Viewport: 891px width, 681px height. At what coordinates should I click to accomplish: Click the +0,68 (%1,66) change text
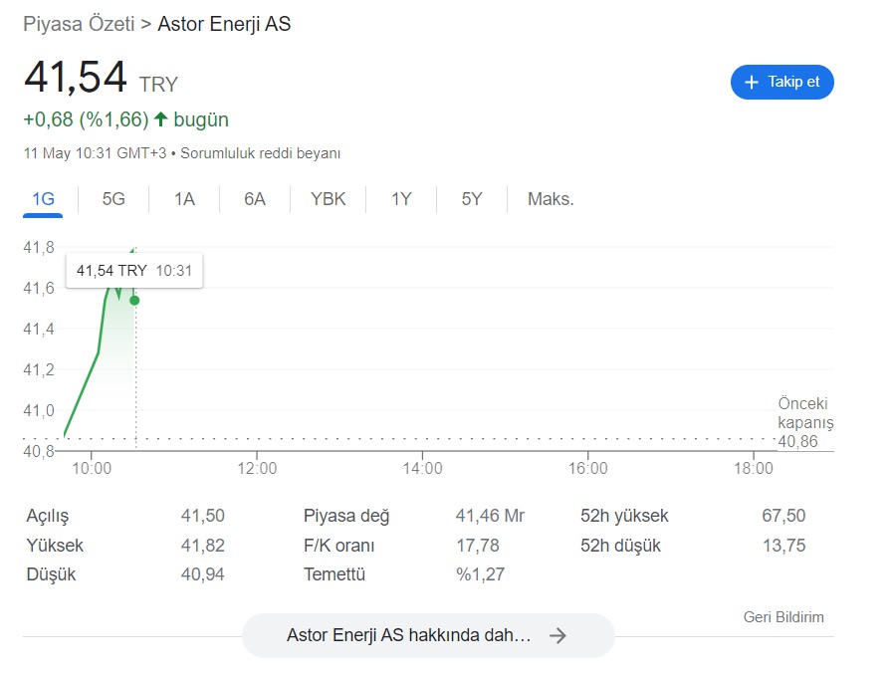click(86, 119)
